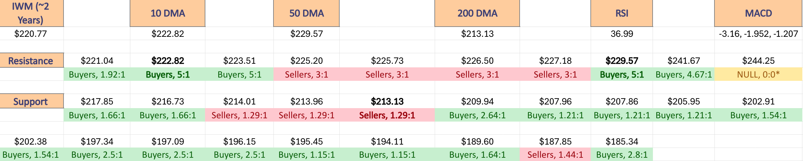Screen dimensions: 803x161
Task: Click the 10 DMA header cell
Action: pyautogui.click(x=168, y=13)
